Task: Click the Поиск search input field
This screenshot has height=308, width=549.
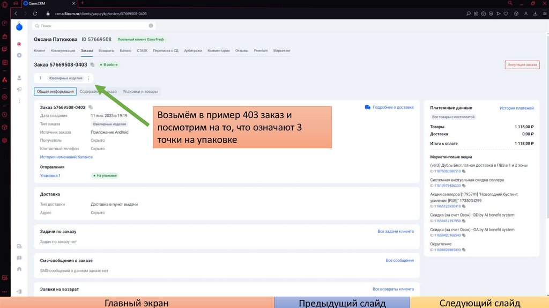Action: 94,26
